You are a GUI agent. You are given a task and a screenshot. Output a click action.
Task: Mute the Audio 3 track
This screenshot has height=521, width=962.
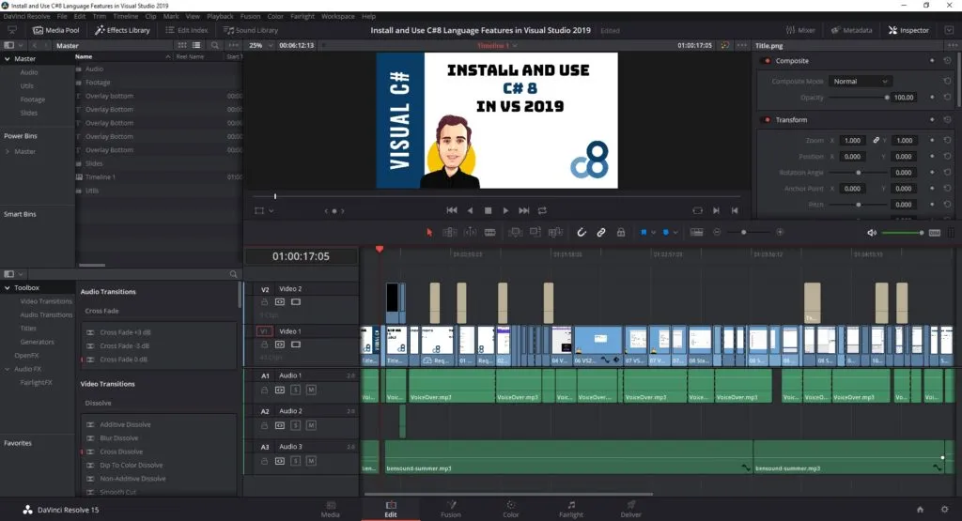click(311, 461)
